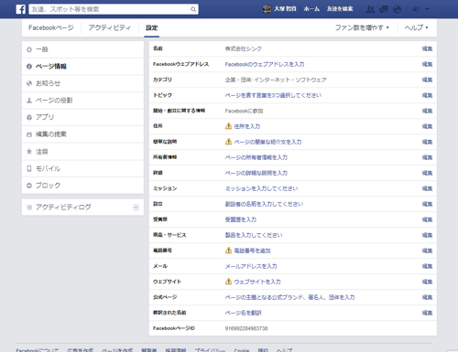Click the FacebookページID number value
458x352 pixels.
[246, 328]
